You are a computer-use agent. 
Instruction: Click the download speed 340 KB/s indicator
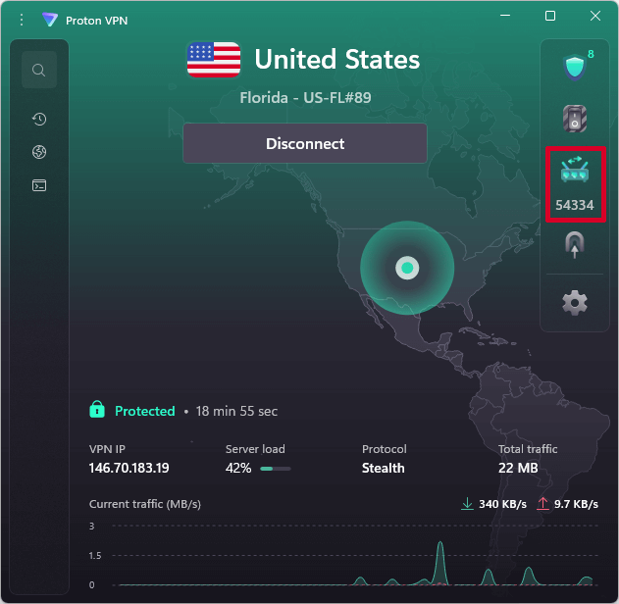(x=493, y=504)
